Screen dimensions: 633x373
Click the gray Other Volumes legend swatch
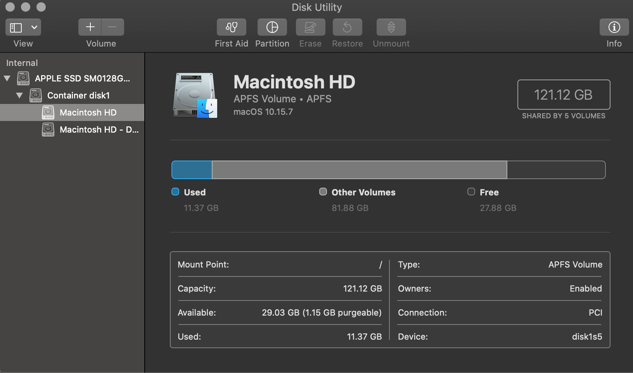click(323, 192)
